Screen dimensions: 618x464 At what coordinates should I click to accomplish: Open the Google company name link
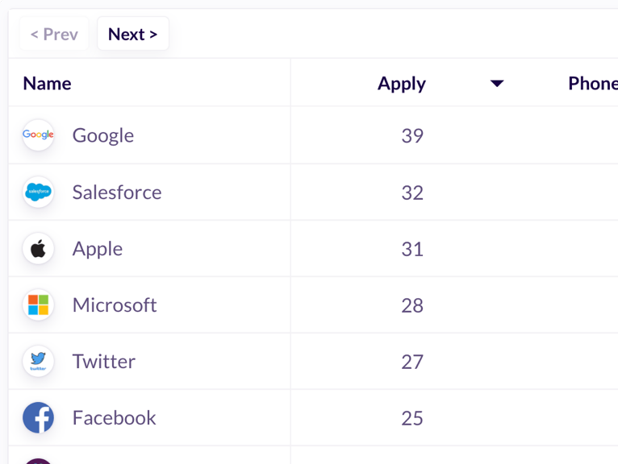coord(103,136)
